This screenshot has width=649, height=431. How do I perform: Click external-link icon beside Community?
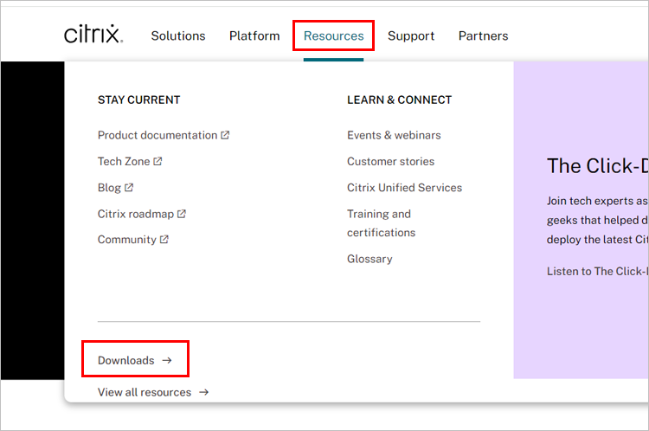click(x=164, y=240)
